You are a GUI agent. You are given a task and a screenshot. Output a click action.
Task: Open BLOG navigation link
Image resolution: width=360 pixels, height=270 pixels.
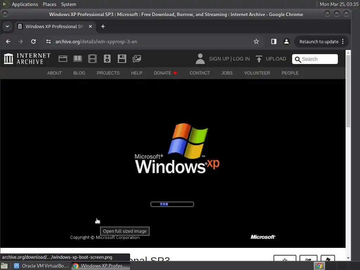[x=79, y=73]
